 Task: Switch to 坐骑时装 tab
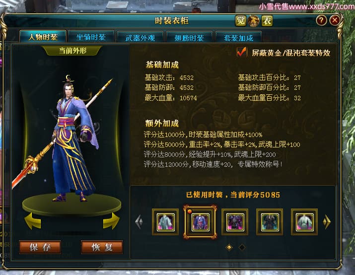91,37
